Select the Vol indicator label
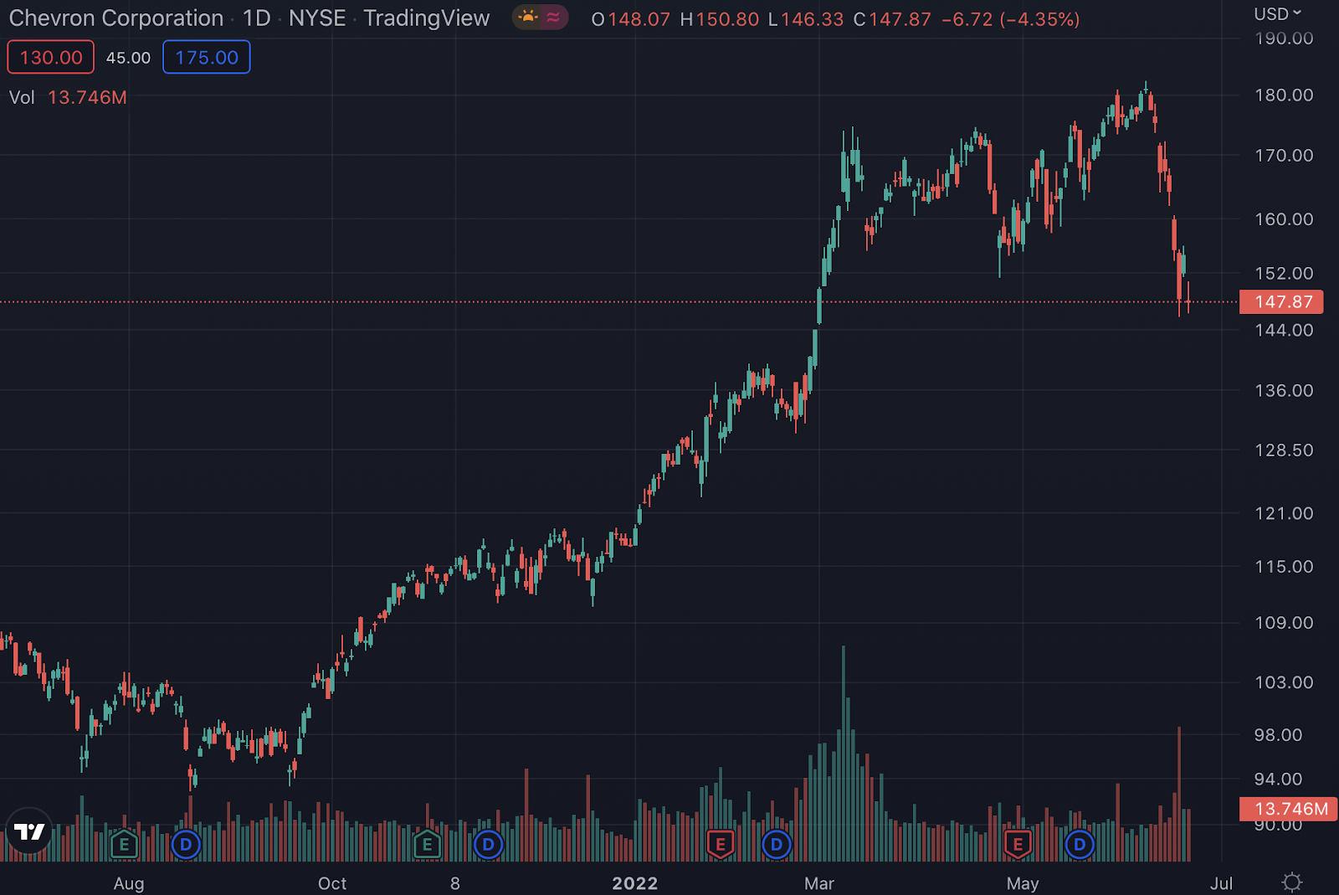Screen dimensions: 1339x895 pyautogui.click(x=22, y=97)
